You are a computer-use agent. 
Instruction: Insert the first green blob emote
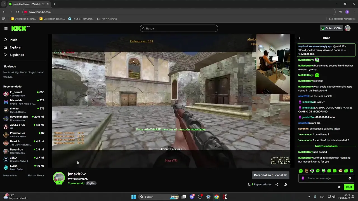tap(301, 171)
